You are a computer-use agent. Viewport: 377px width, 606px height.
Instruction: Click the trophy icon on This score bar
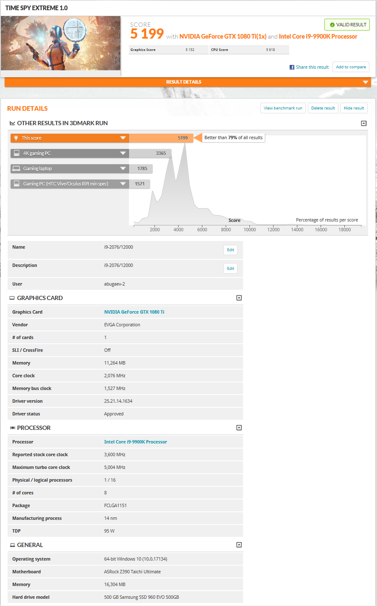16,138
